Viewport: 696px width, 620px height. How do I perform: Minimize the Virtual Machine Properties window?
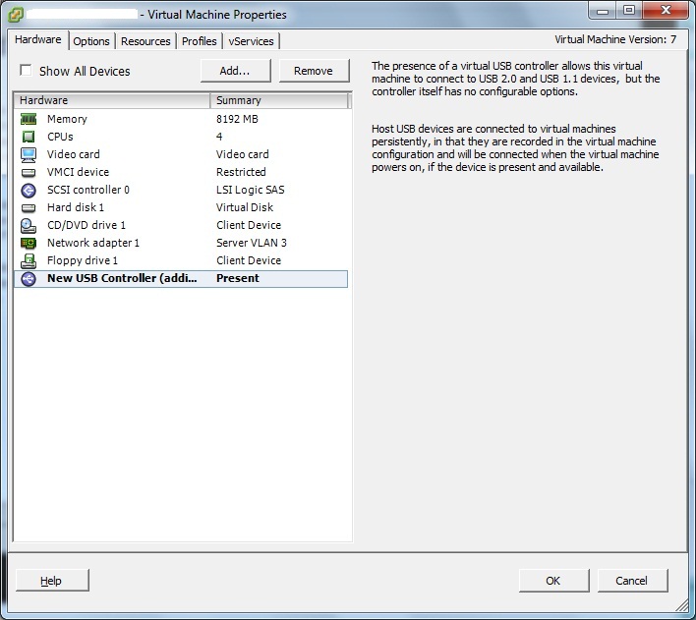[603, 10]
